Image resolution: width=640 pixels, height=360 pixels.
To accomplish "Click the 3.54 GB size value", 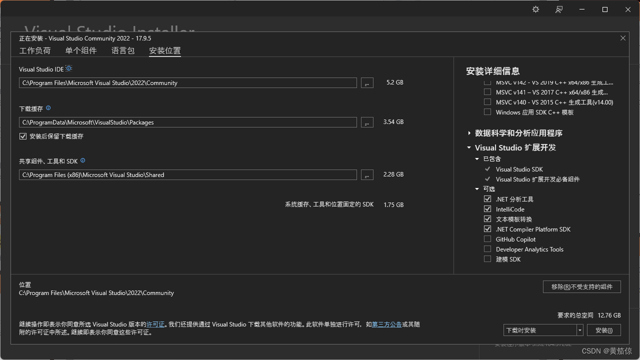I will click(393, 122).
